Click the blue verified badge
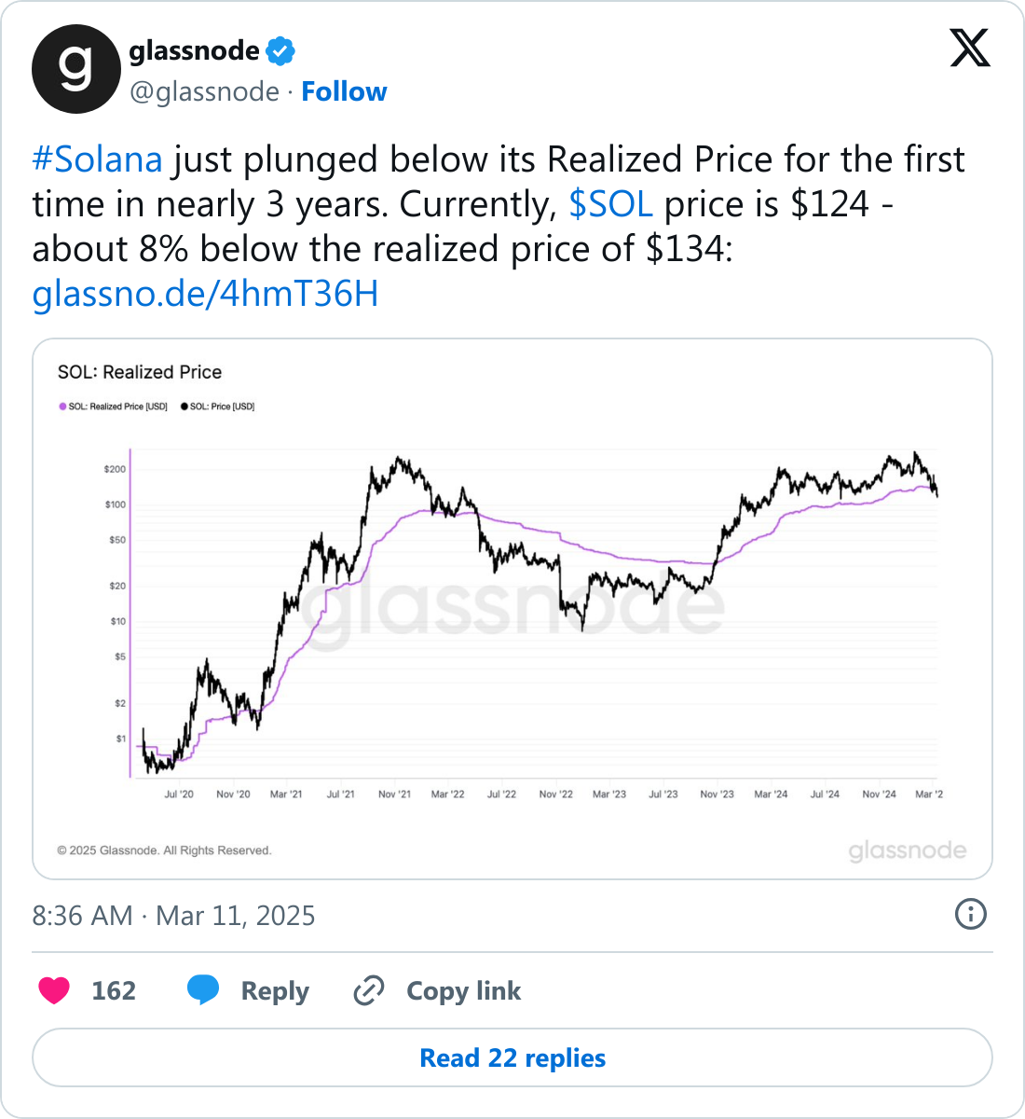 (280, 50)
